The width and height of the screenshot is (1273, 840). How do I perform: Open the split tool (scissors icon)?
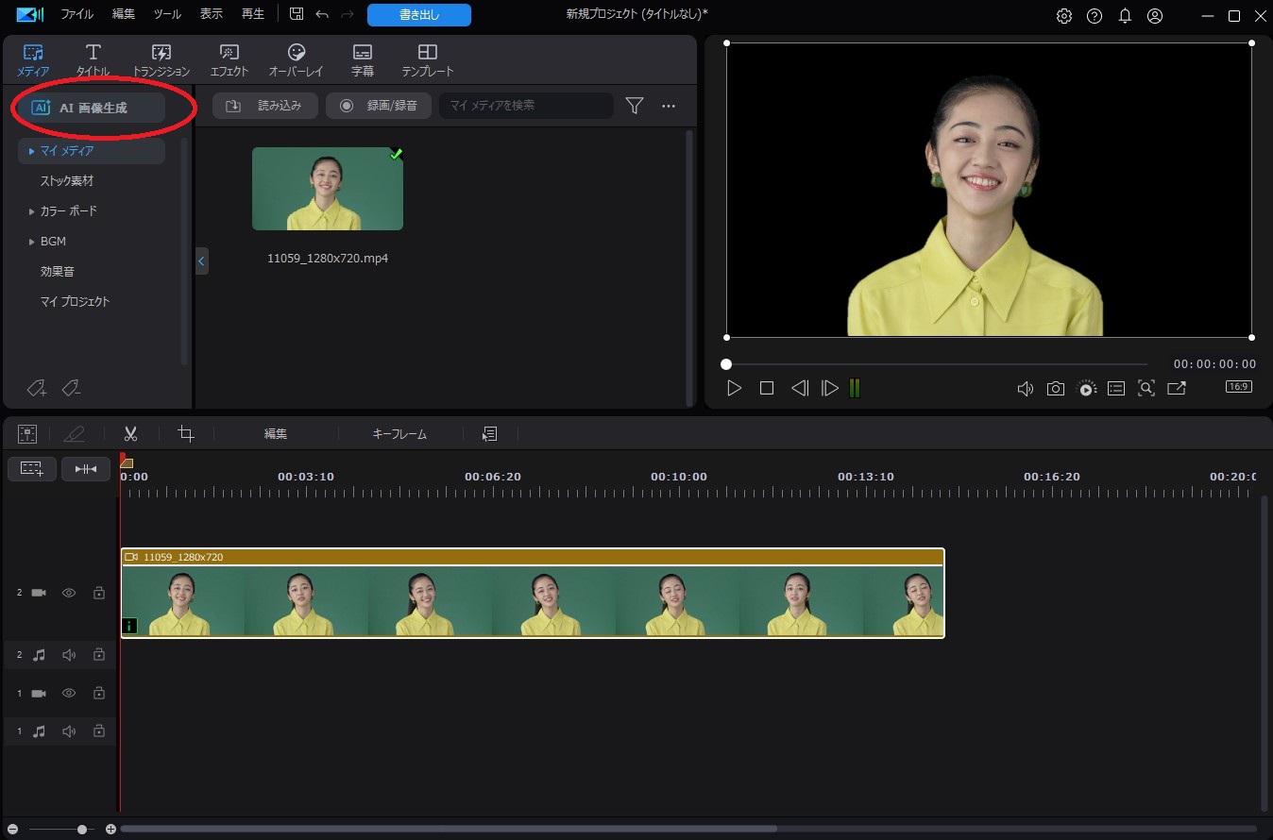pos(130,433)
